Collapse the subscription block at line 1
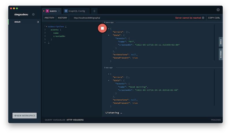Viewport: 231px width, 134px height. [x=46, y=27]
